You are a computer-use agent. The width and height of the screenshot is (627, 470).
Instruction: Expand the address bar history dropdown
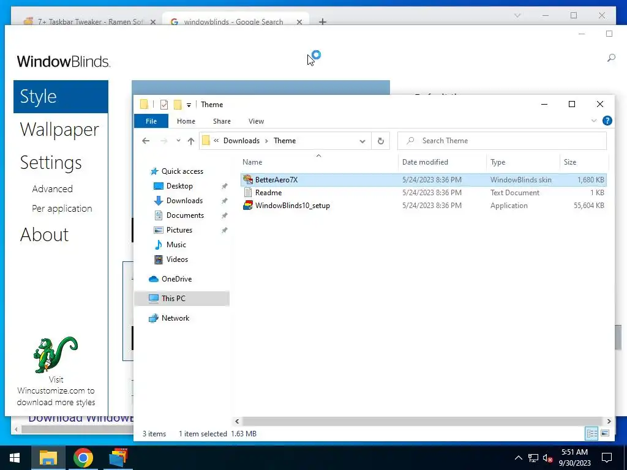pos(362,141)
